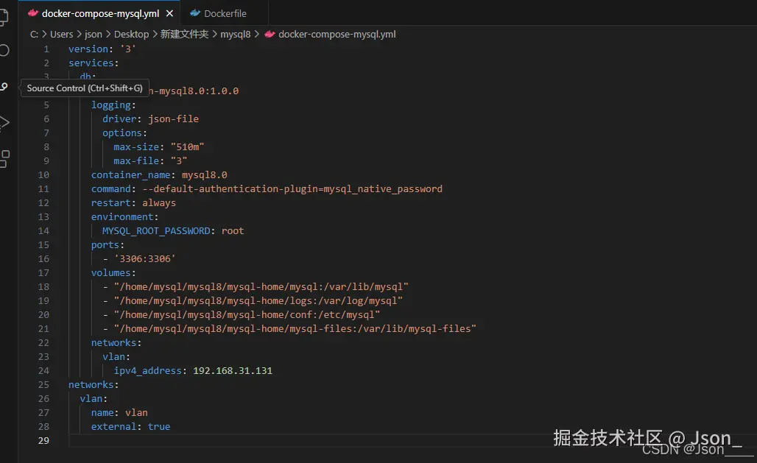Open the Search activity bar icon
757x463 pixels.
click(4, 50)
